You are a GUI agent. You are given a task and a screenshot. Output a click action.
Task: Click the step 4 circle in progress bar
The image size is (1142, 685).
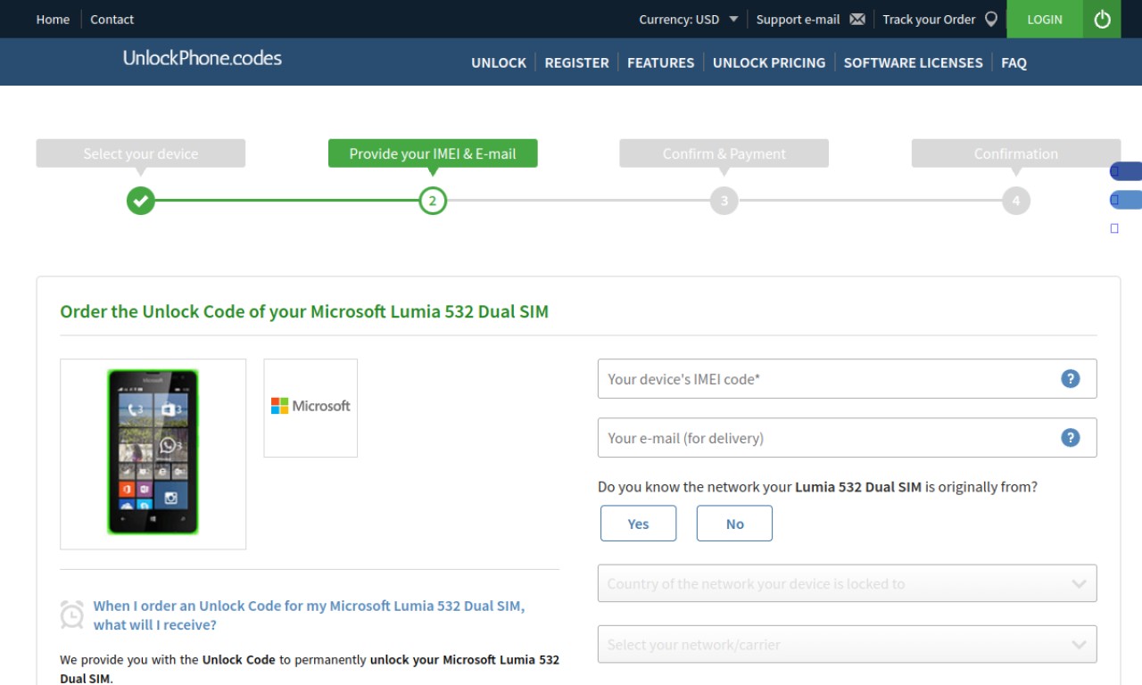[x=1016, y=201]
